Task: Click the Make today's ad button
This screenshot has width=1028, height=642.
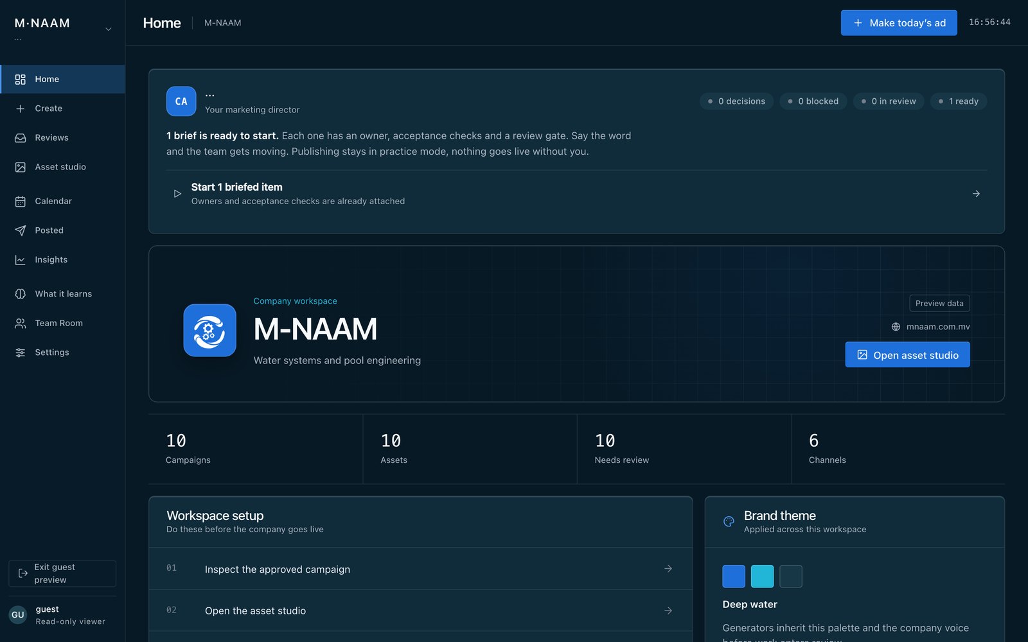Action: click(899, 22)
